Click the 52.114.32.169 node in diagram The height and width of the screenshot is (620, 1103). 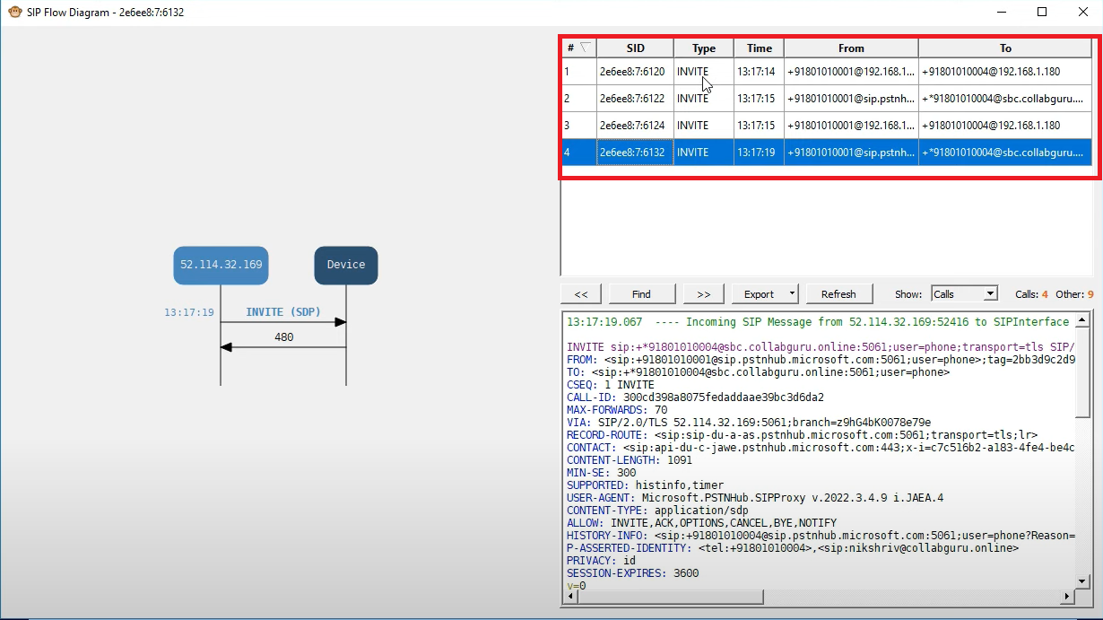coord(221,265)
